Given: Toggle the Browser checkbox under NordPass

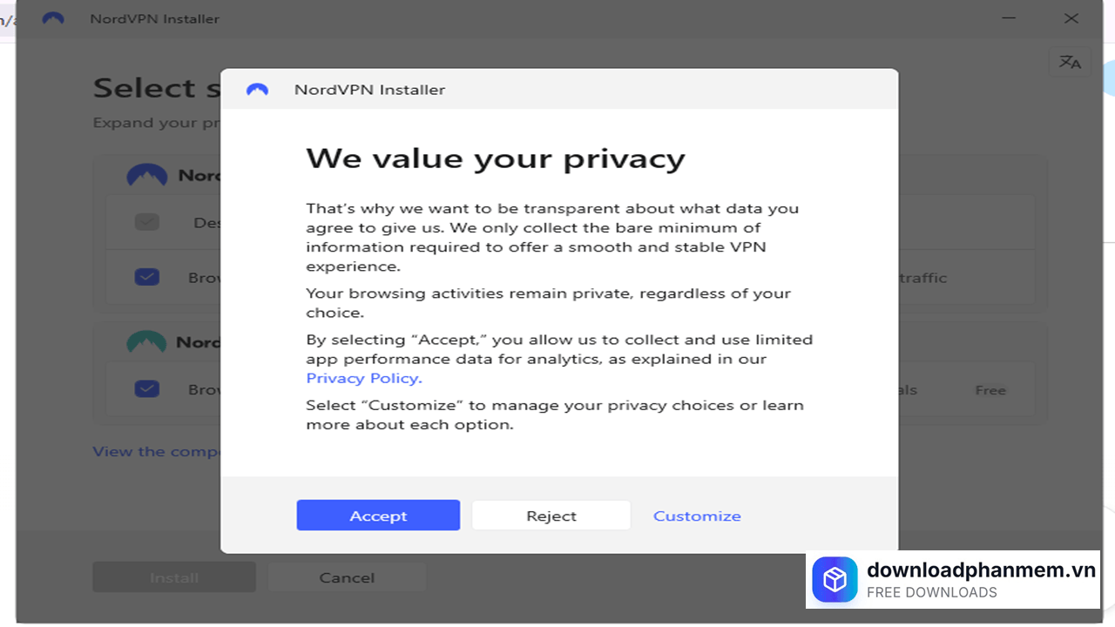Looking at the screenshot, I should tap(147, 389).
